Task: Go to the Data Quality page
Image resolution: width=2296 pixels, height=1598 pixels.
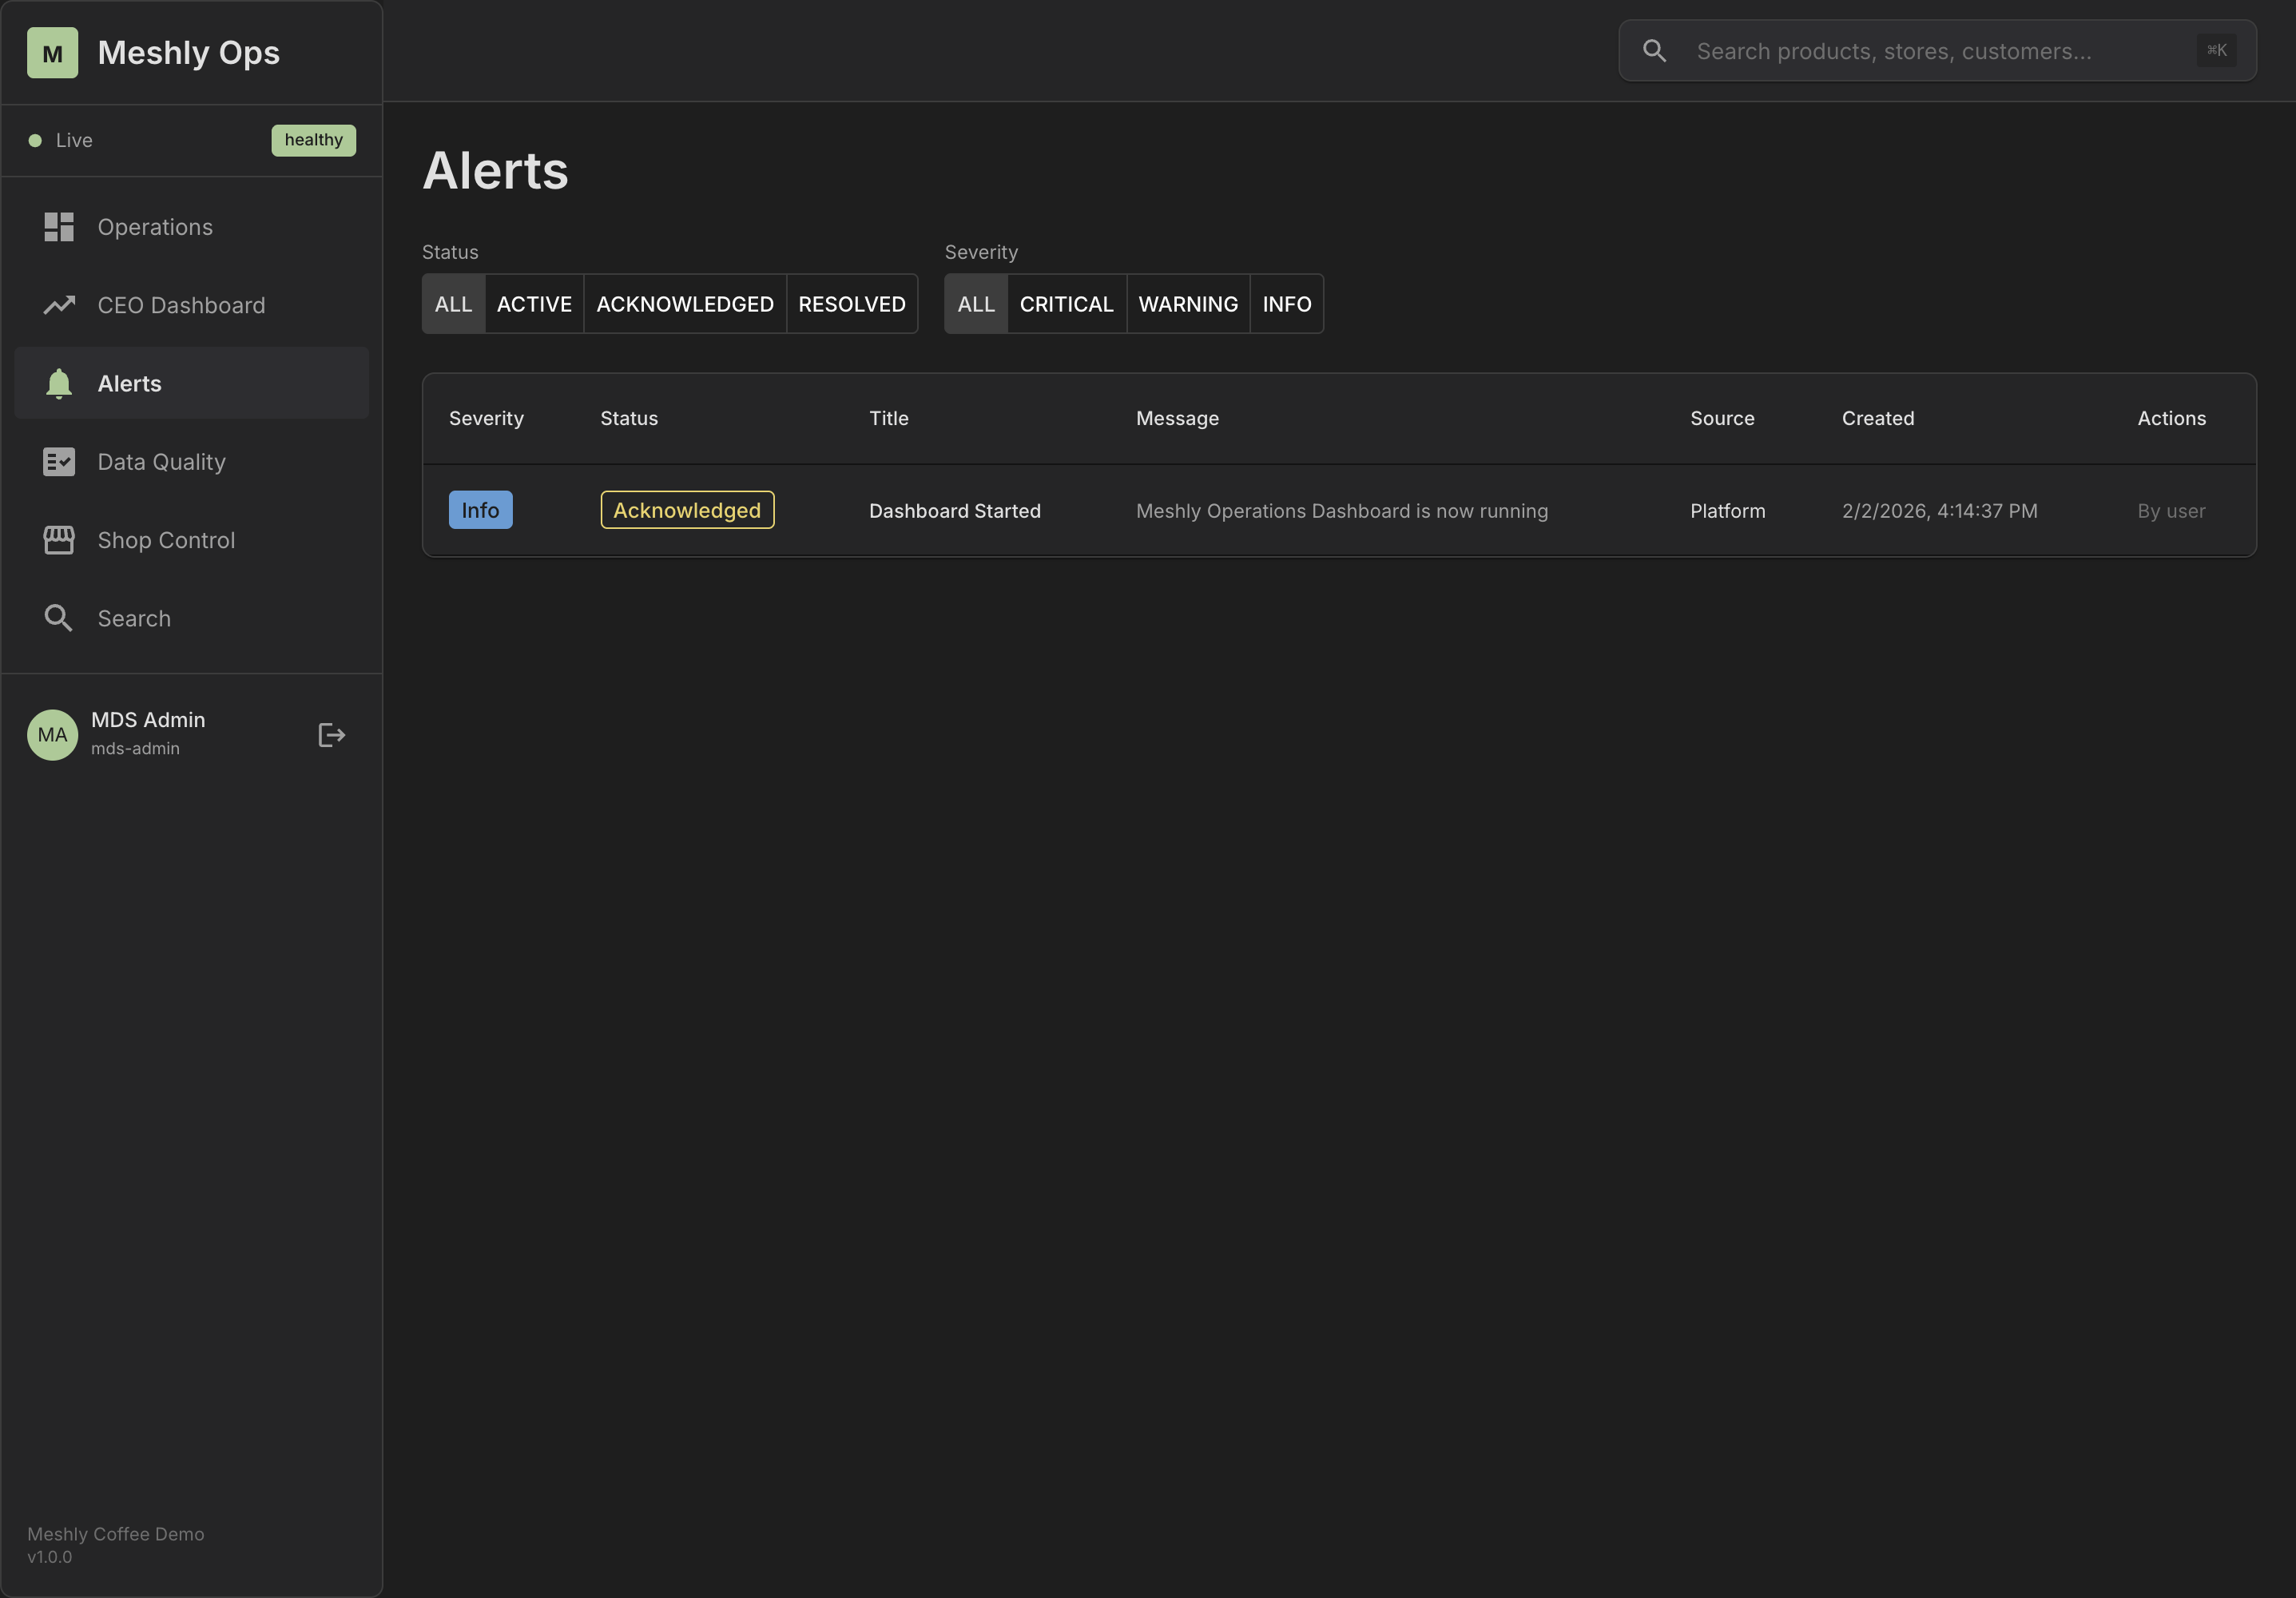Action: [161, 462]
